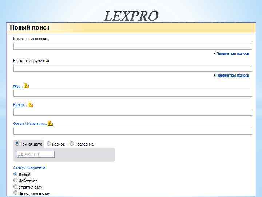Image resolution: width=262 pixels, height=197 pixels.
Task: Choose the Утратил силу document status
Action: click(15, 186)
